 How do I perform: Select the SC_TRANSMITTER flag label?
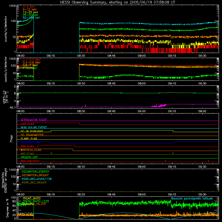point(32,135)
